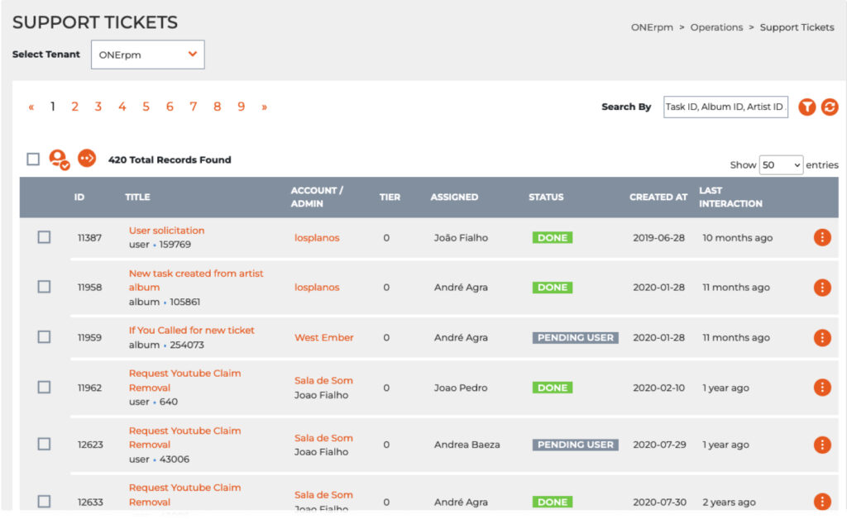Screen dimensions: 847x519
Task: Go to next page with » arrow
Action: click(x=265, y=107)
